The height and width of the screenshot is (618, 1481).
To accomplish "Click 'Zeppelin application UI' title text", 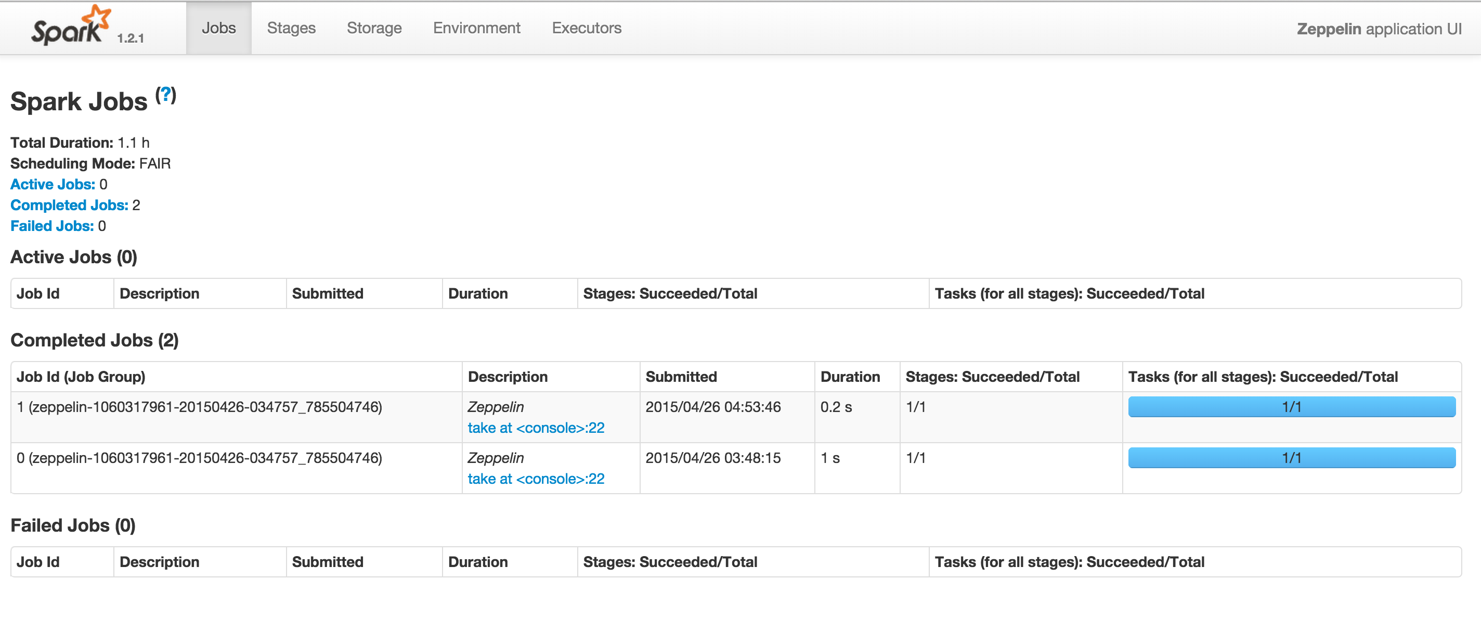I will [1379, 29].
